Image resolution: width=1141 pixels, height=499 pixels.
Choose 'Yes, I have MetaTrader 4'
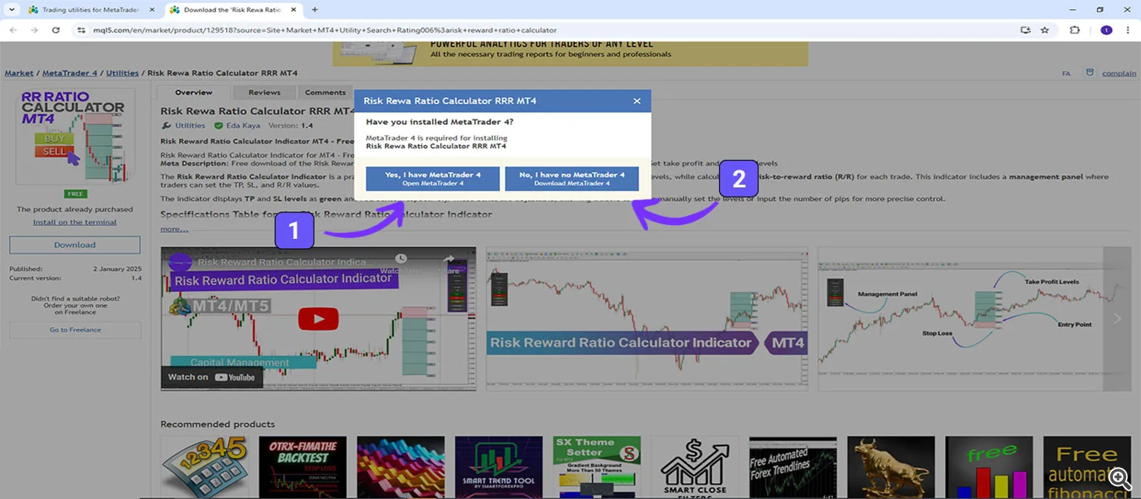point(432,179)
